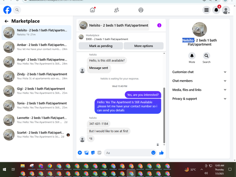Mute the conversation via bell icon

click(192, 56)
